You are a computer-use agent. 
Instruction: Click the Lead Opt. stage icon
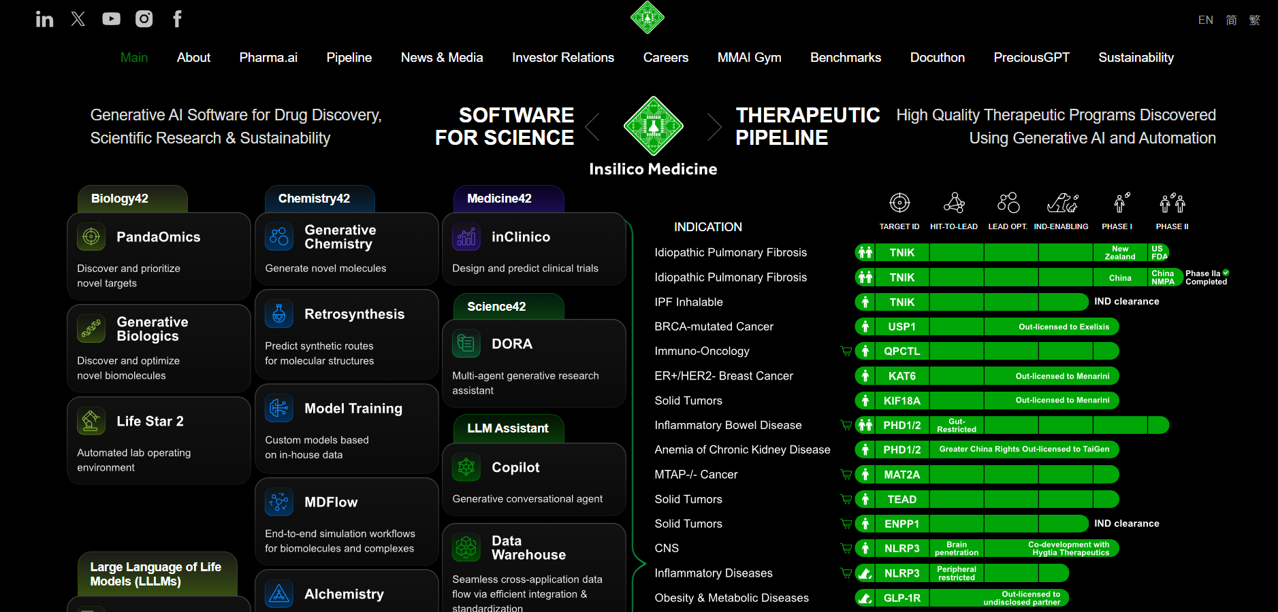point(1008,203)
